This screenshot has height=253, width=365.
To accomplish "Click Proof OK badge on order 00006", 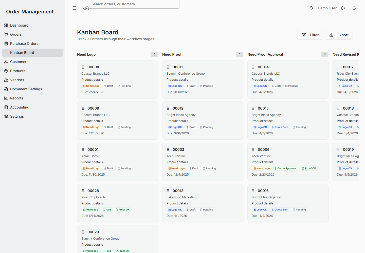I will [309, 168].
